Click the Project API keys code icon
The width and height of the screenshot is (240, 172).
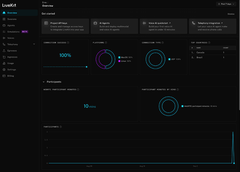click(46, 23)
